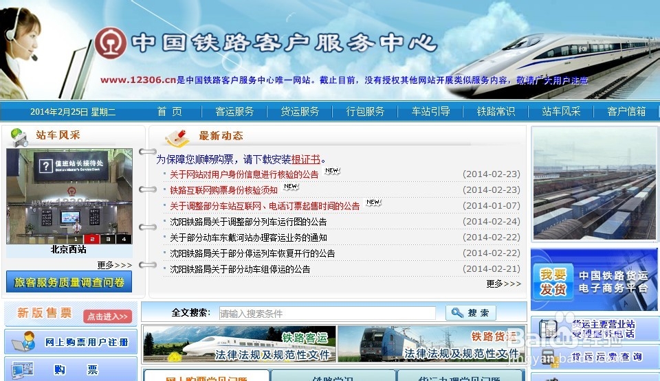Click the 北京西站 caption text
Viewport: 660px width, 381px height.
click(x=68, y=249)
